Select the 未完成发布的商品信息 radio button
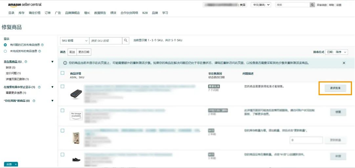 [x=6, y=51]
